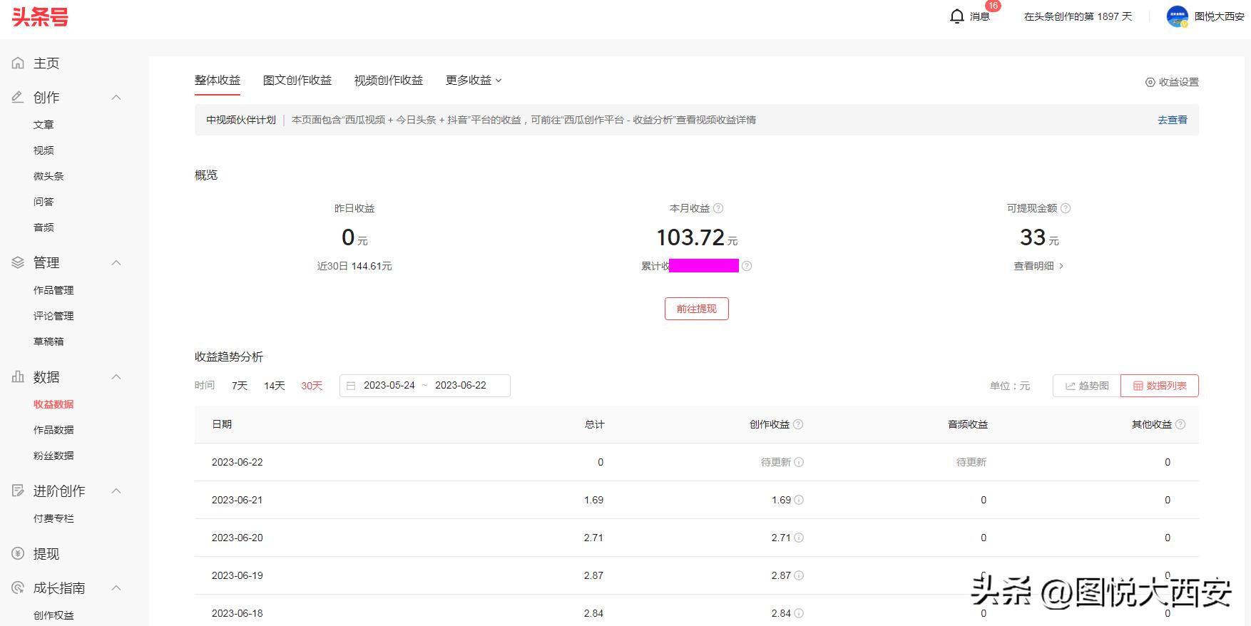Click info icon beside 其他收益 header
1251x626 pixels.
[1180, 424]
